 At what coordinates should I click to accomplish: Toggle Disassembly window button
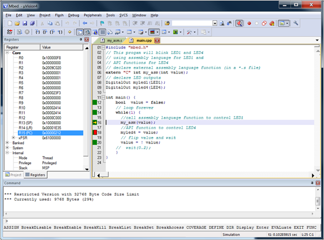pyautogui.click(x=87, y=32)
